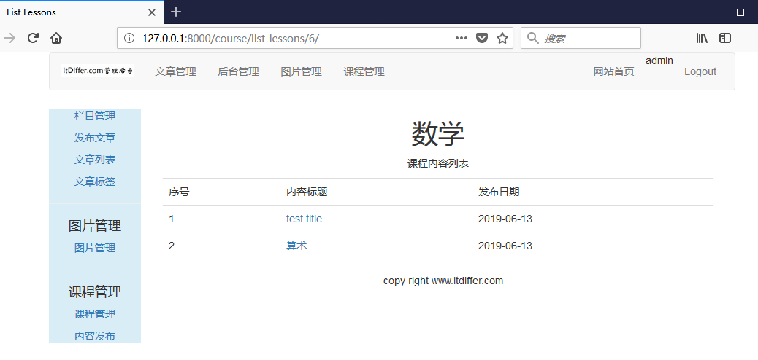Go to the browser home page icon
Viewport: 758px width, 360px height.
tap(56, 38)
